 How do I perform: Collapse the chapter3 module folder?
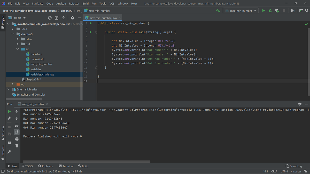click(13, 34)
